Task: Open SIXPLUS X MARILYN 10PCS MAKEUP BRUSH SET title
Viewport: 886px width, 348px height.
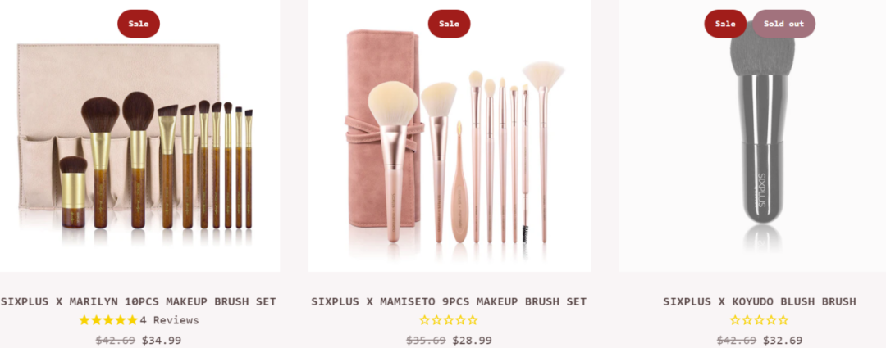Action: [139, 301]
